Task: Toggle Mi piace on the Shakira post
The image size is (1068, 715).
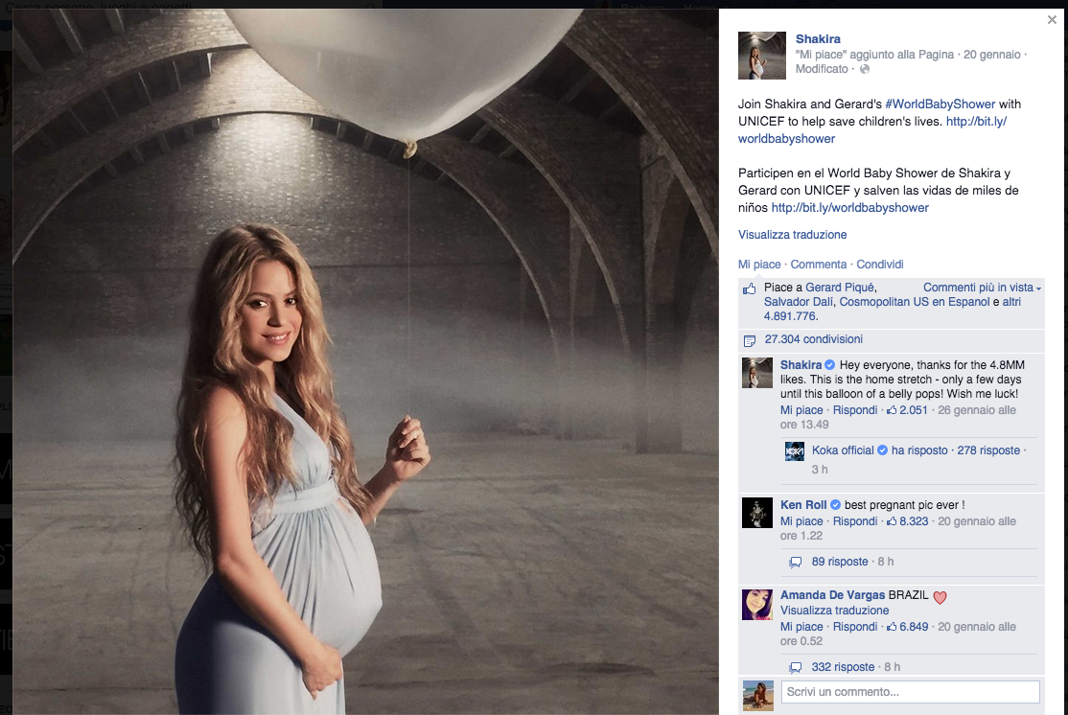Action: 759,265
